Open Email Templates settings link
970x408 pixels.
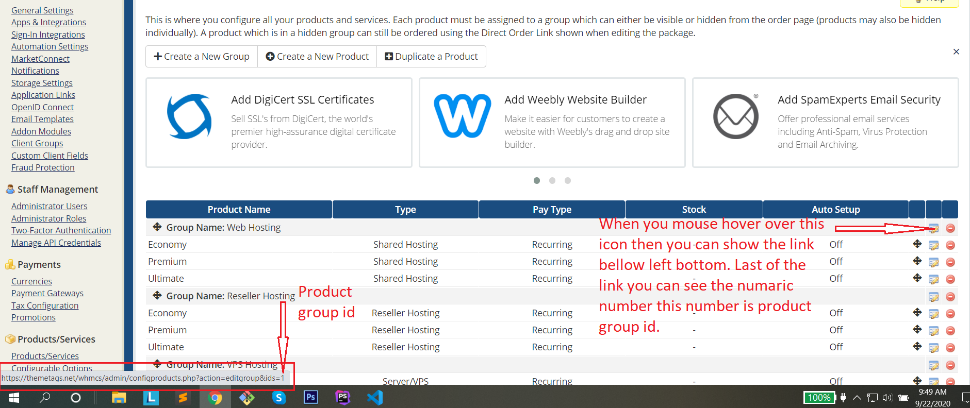pos(42,119)
